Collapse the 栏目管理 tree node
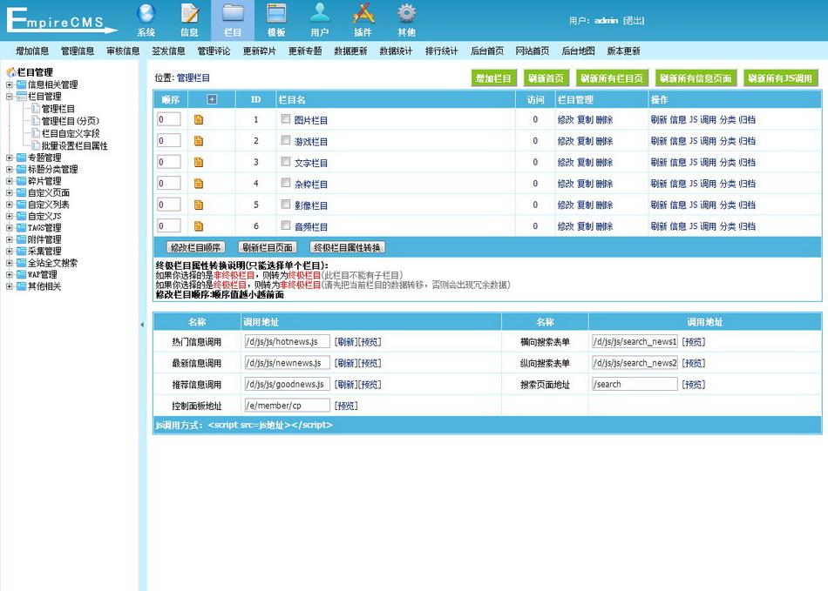This screenshot has width=828, height=591. (x=9, y=97)
